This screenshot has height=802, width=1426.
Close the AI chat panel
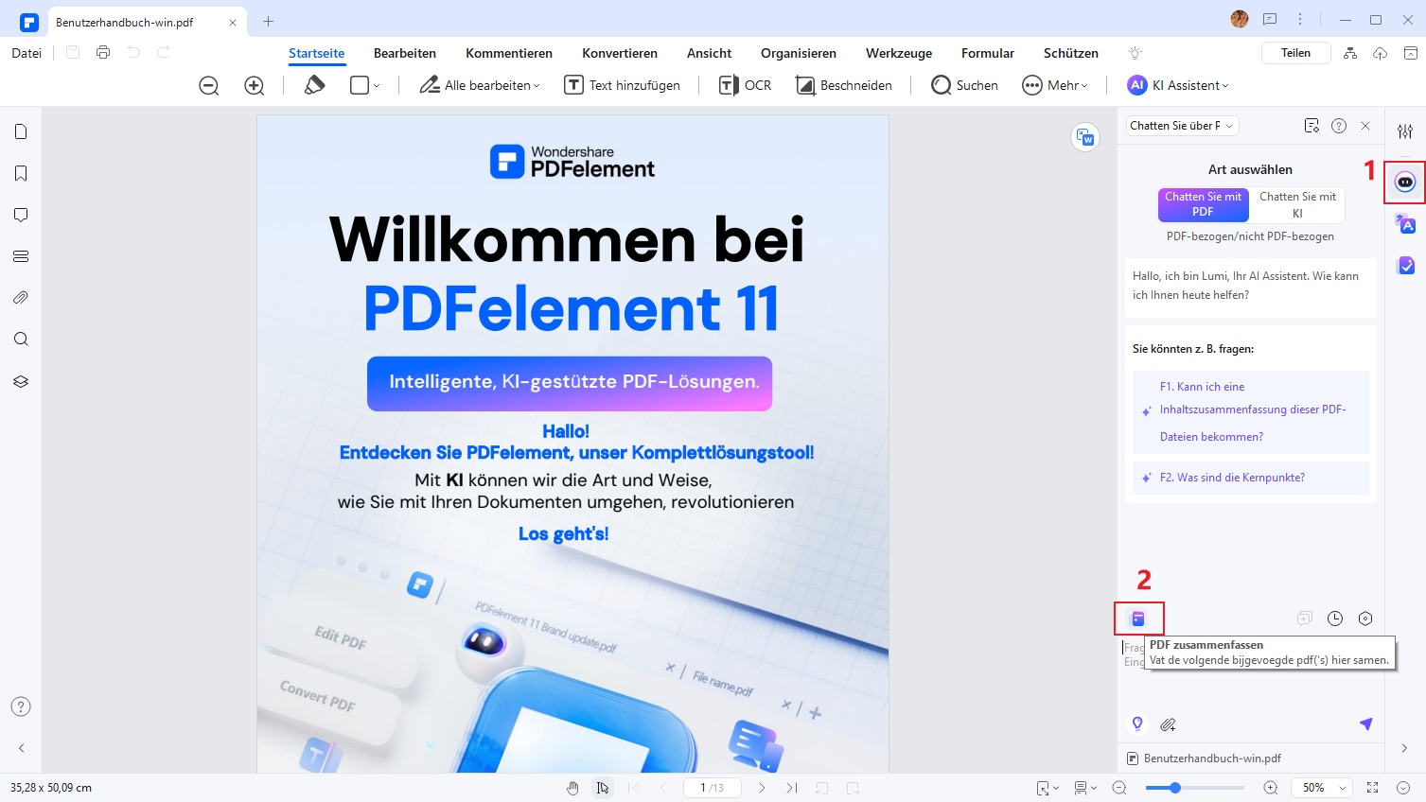(1365, 126)
